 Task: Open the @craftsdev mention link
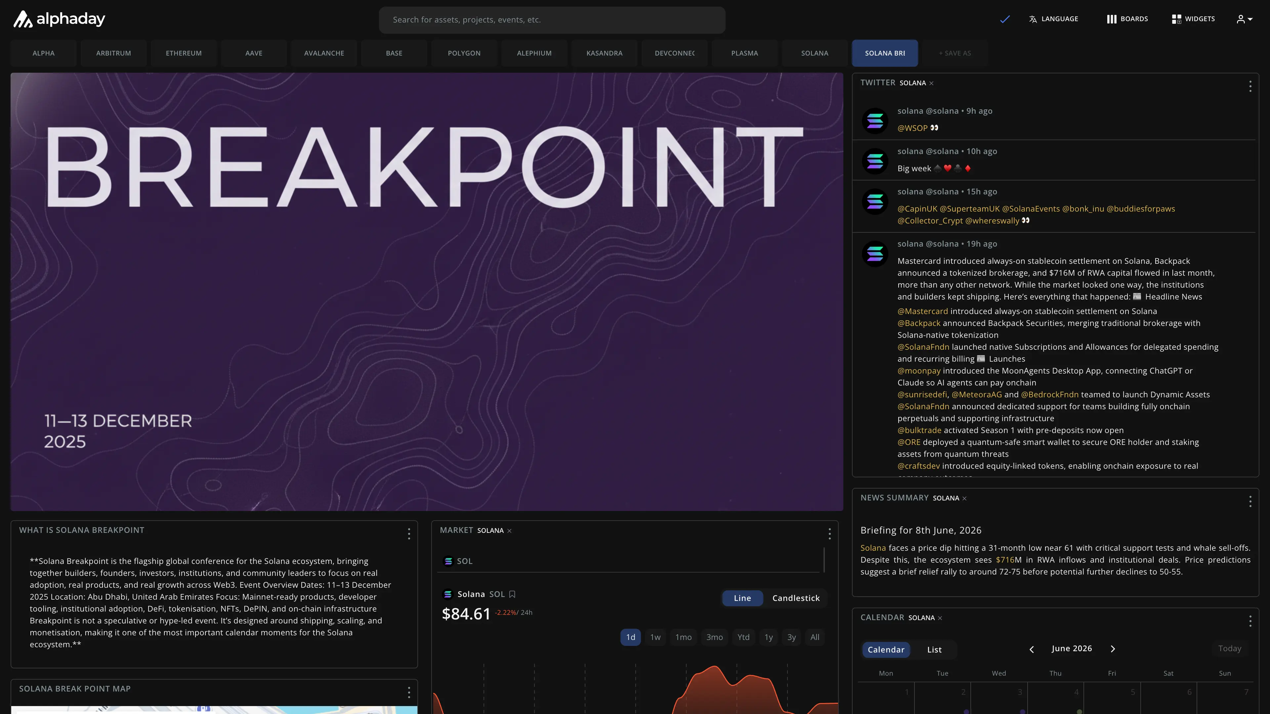pyautogui.click(x=918, y=466)
